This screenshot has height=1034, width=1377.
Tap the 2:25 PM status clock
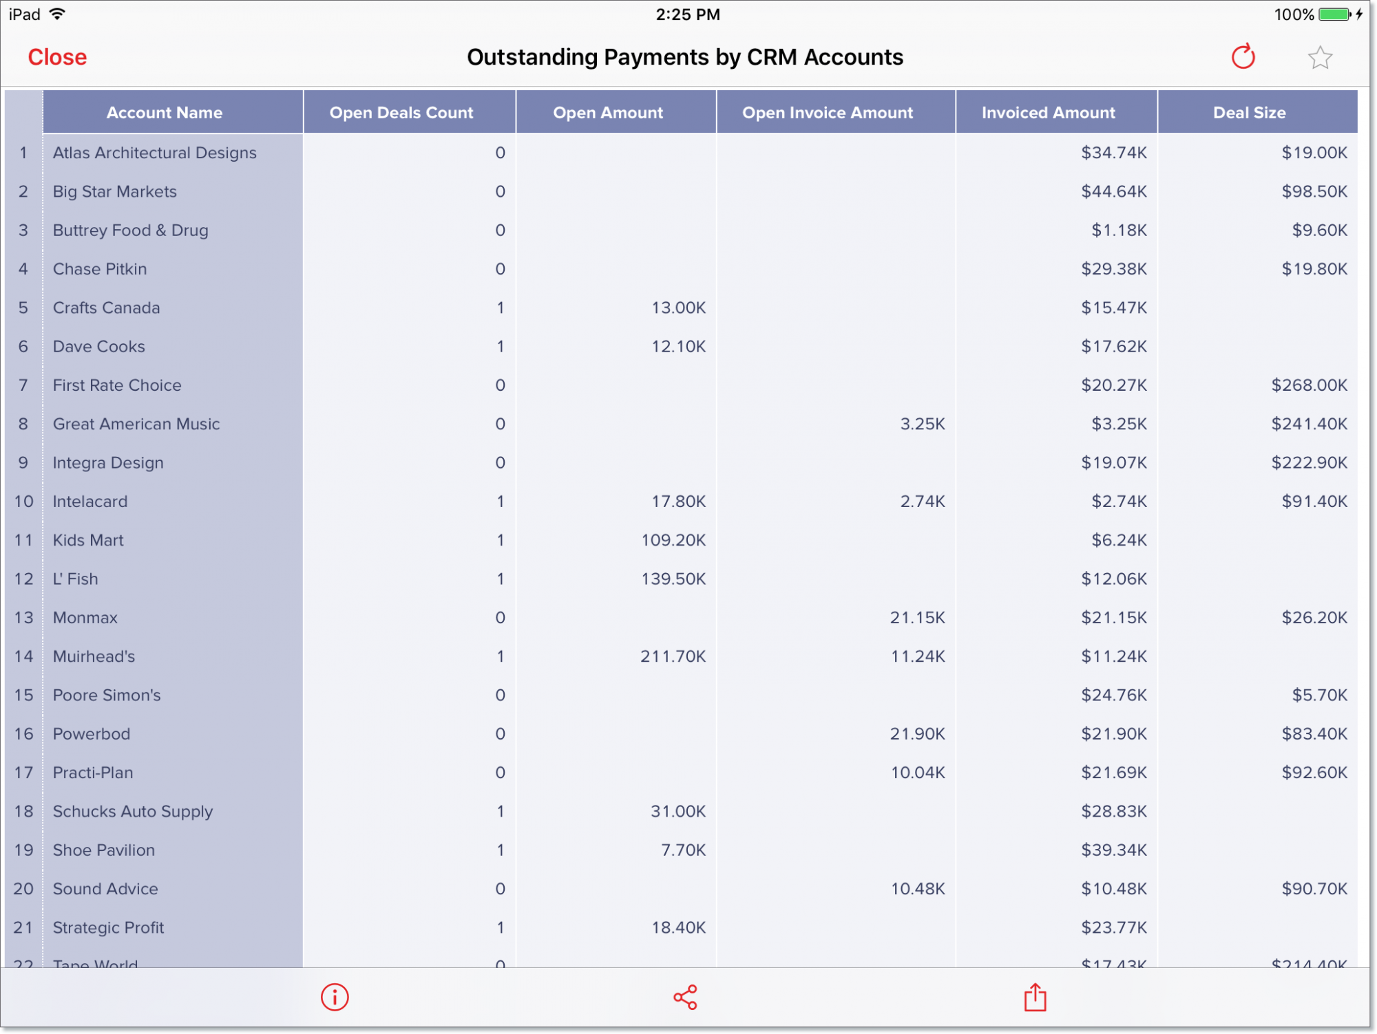[x=687, y=14]
